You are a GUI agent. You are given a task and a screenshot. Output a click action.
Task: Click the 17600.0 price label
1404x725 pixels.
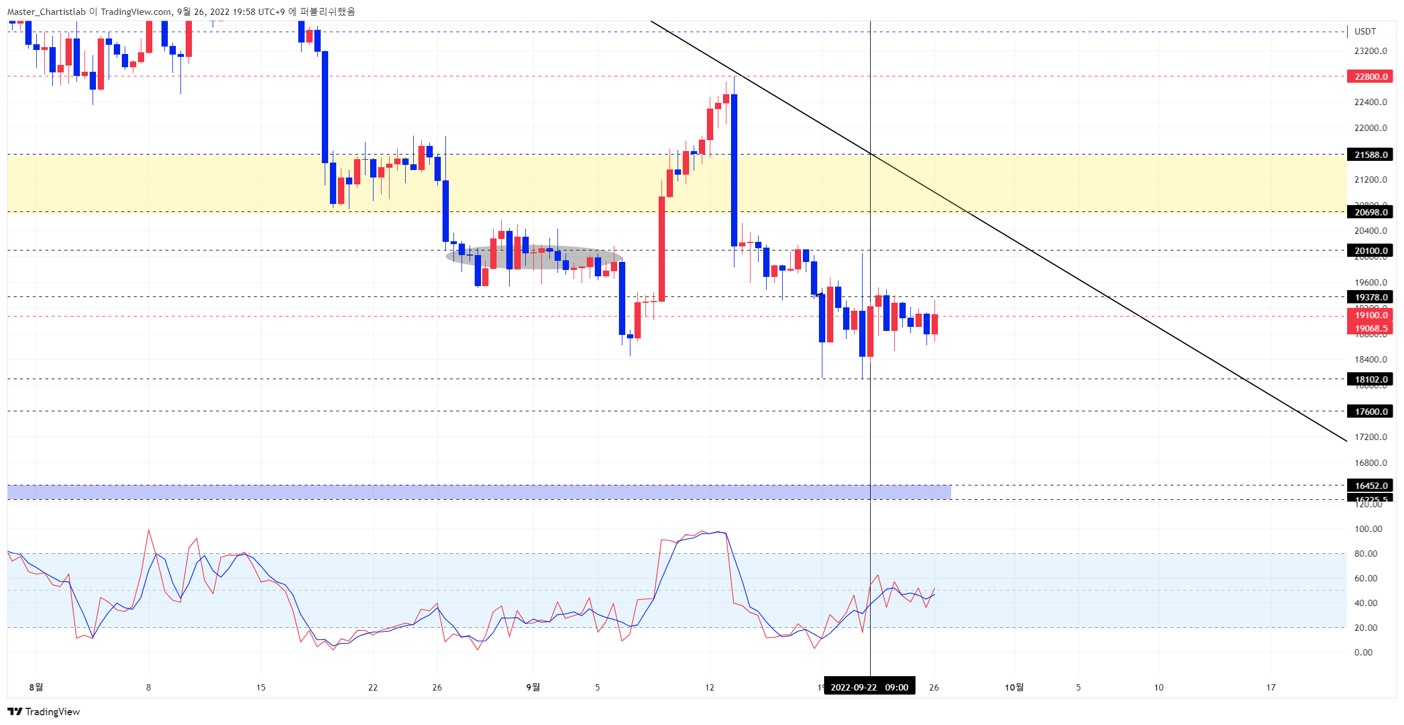coord(1370,411)
